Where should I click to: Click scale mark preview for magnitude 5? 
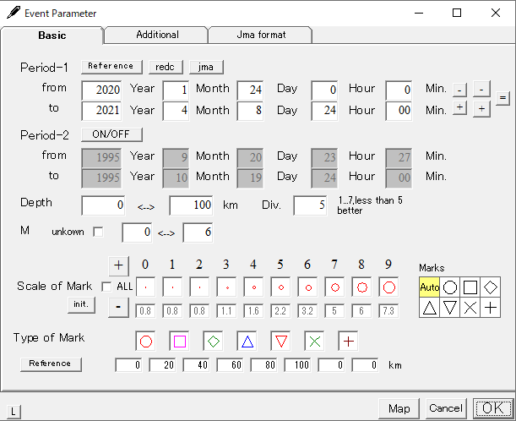pyautogui.click(x=280, y=287)
